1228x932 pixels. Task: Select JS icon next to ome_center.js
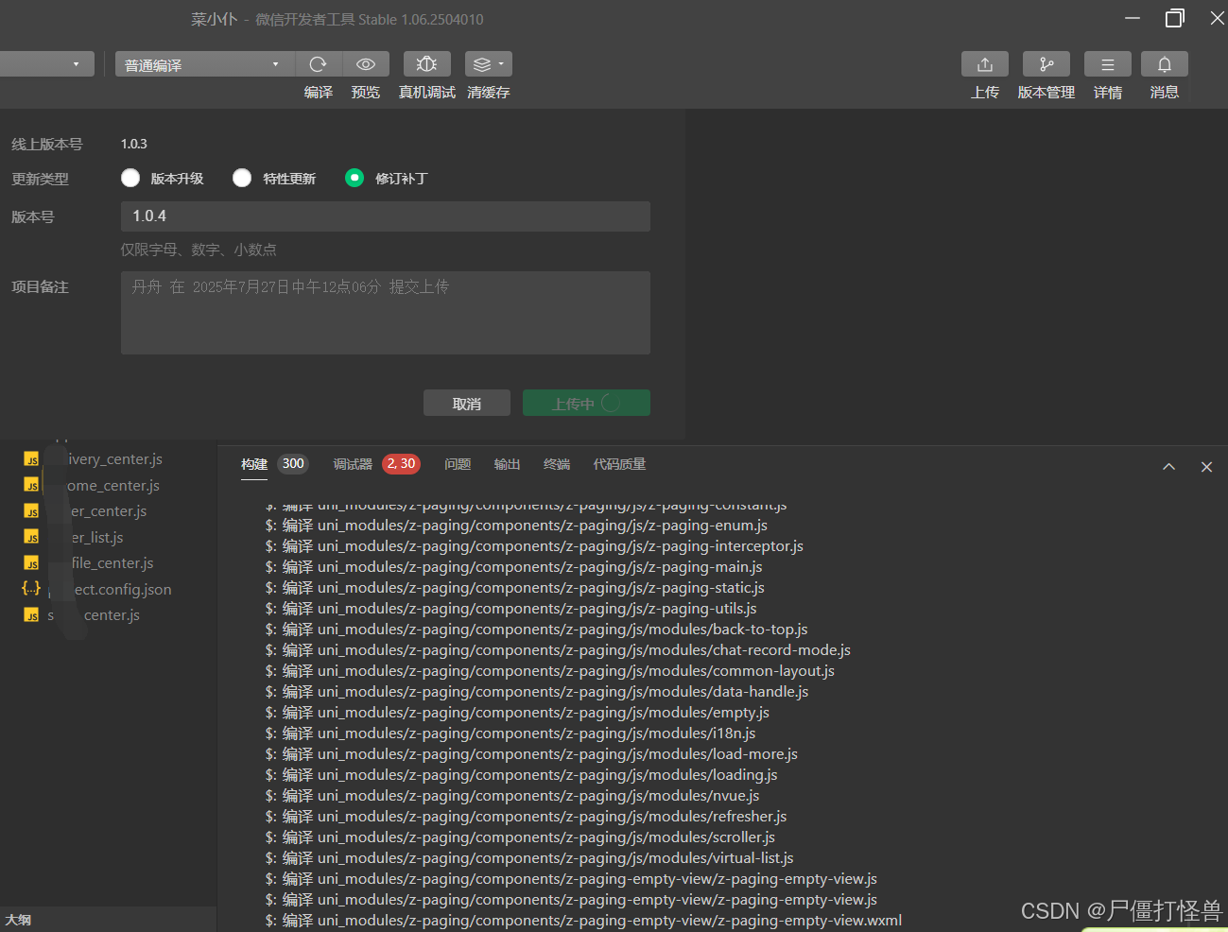(31, 485)
